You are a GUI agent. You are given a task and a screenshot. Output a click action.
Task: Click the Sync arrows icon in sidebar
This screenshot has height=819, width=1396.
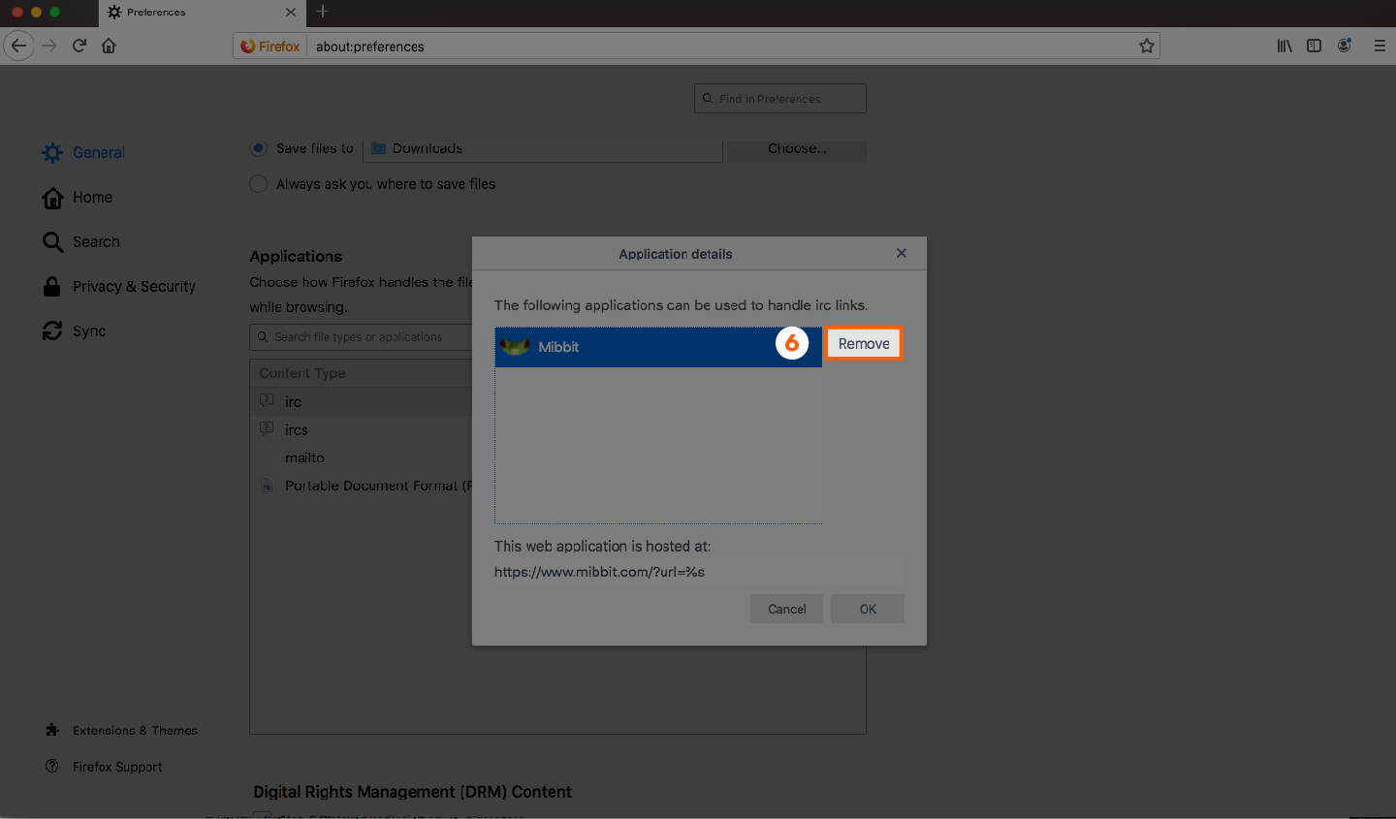pyautogui.click(x=52, y=331)
